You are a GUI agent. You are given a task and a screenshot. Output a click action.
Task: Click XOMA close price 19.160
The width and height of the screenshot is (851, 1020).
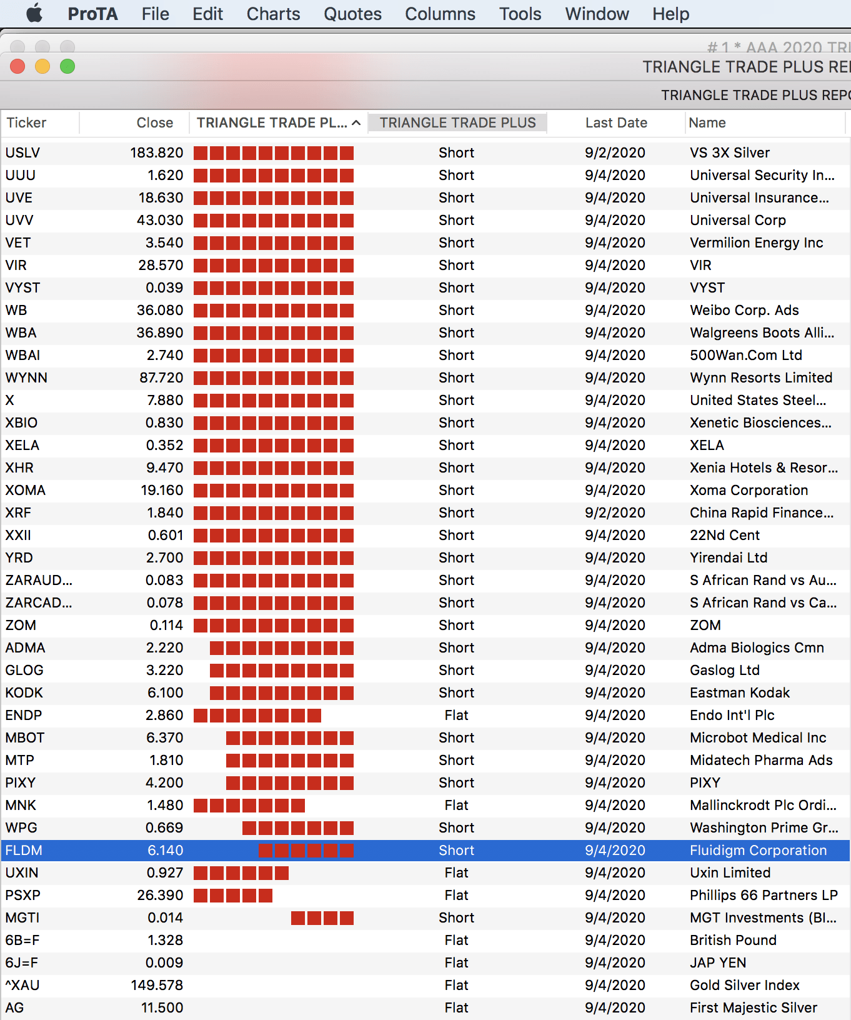[162, 490]
